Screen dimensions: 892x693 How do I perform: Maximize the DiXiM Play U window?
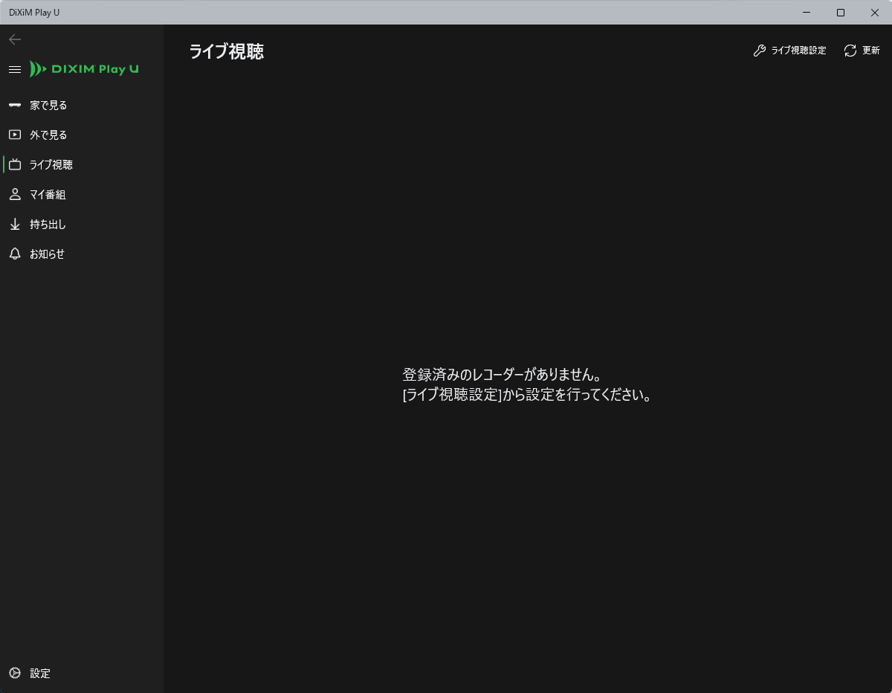(840, 12)
